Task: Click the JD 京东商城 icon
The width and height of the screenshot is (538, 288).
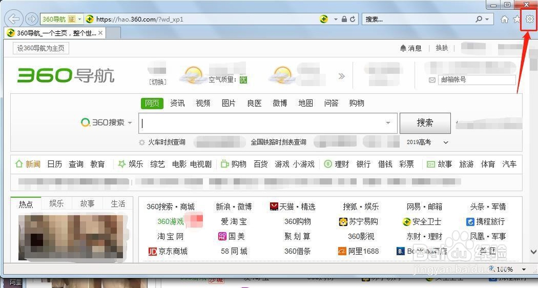Action: [152, 251]
